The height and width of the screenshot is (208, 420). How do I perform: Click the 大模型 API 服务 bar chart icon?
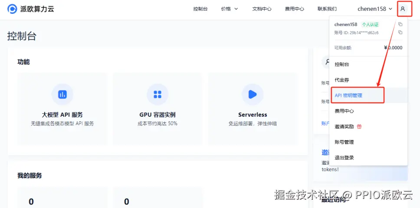(62, 94)
